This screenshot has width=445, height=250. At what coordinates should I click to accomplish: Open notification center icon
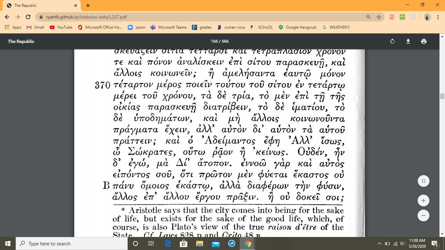(435, 243)
